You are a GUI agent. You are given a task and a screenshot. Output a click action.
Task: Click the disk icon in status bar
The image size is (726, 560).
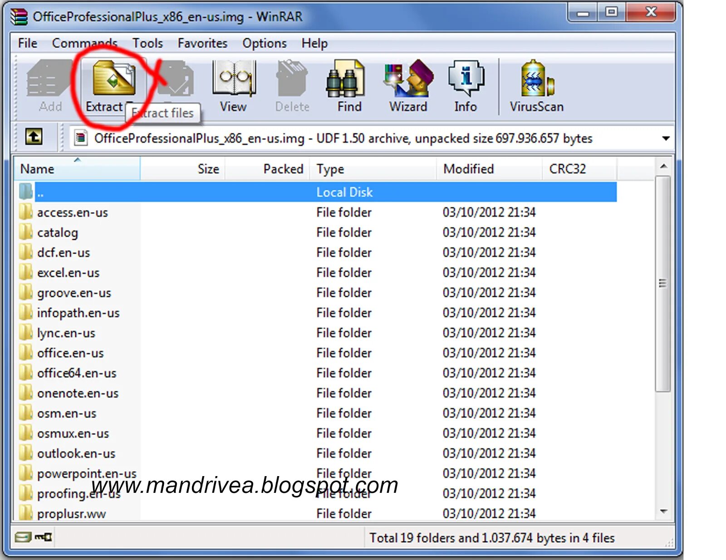23,537
